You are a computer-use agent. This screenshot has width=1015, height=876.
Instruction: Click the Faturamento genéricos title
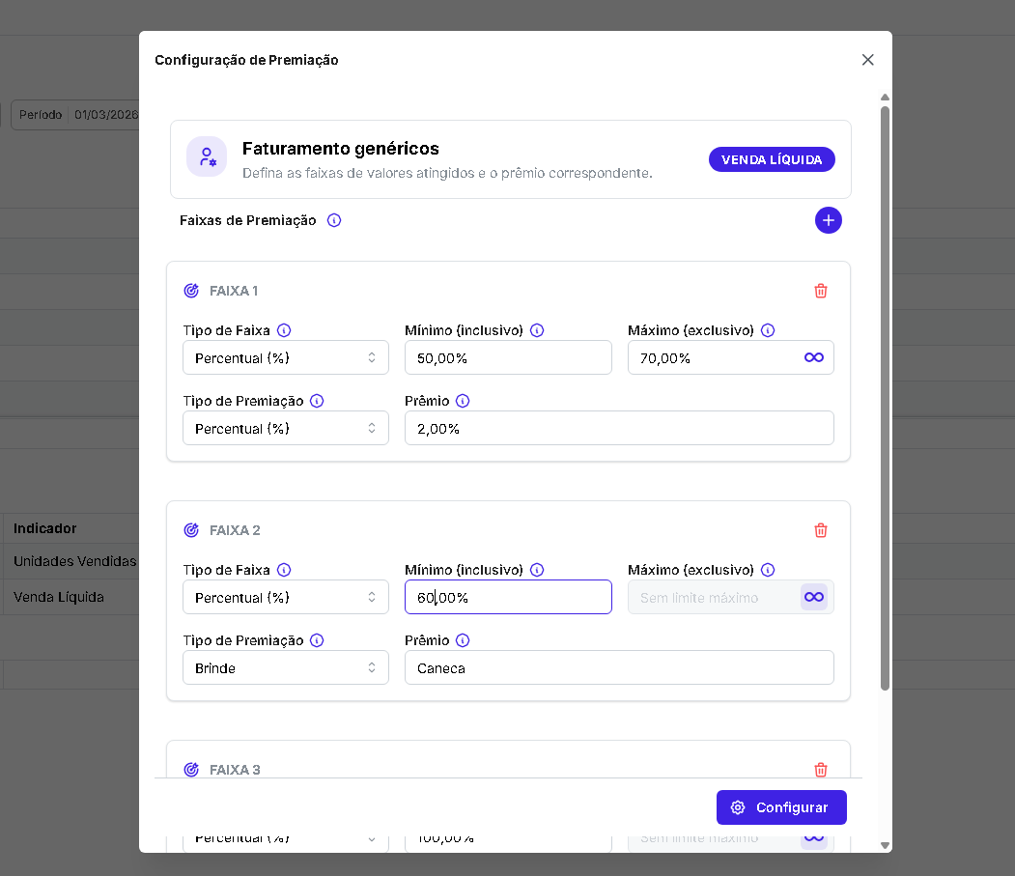341,149
